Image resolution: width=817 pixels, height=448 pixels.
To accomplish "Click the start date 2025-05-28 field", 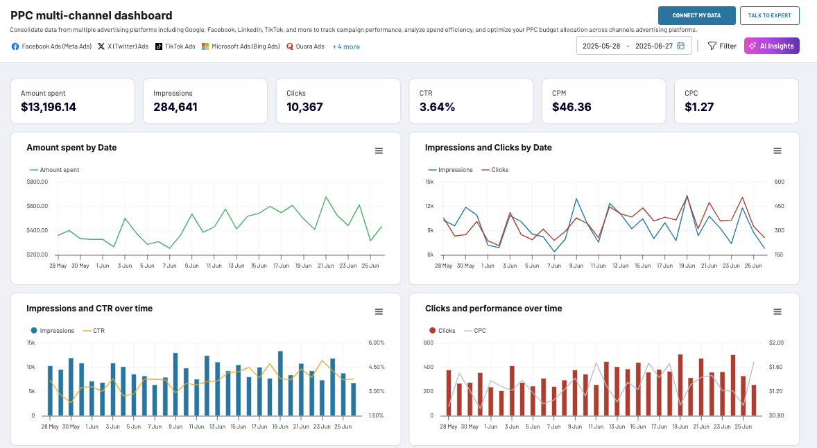I will (601, 46).
